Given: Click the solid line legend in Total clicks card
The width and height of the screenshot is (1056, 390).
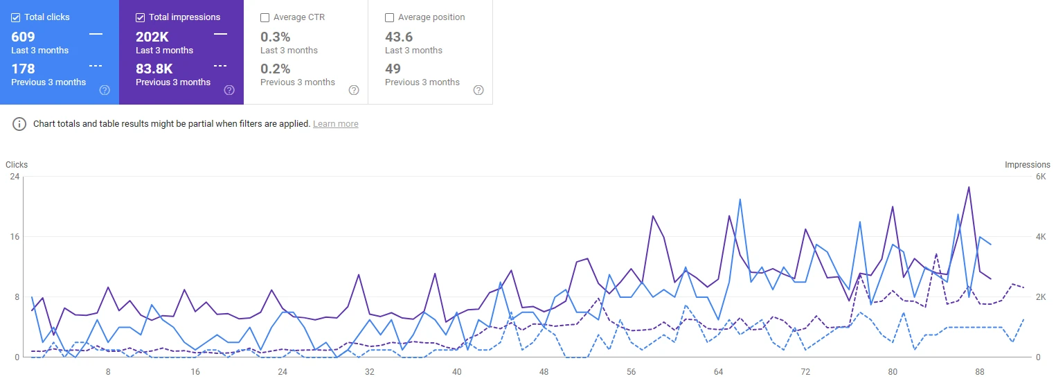Looking at the screenshot, I should pos(96,34).
